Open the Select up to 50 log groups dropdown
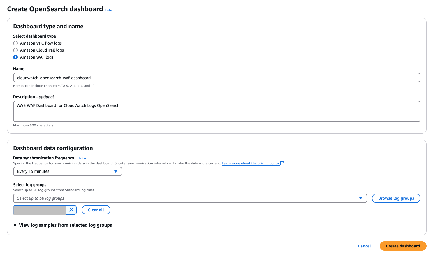 click(190, 198)
